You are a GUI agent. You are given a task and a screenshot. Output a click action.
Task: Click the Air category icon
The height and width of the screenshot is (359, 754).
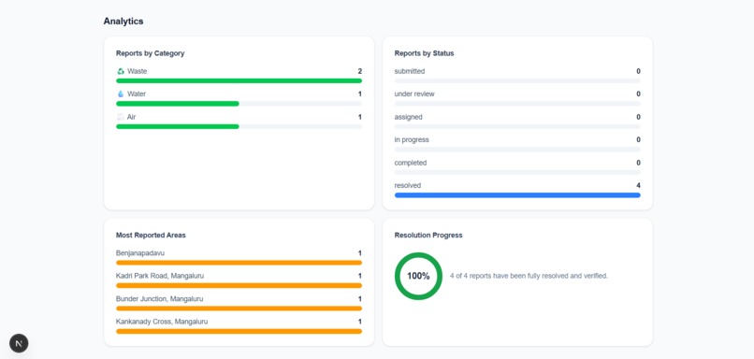tap(121, 117)
